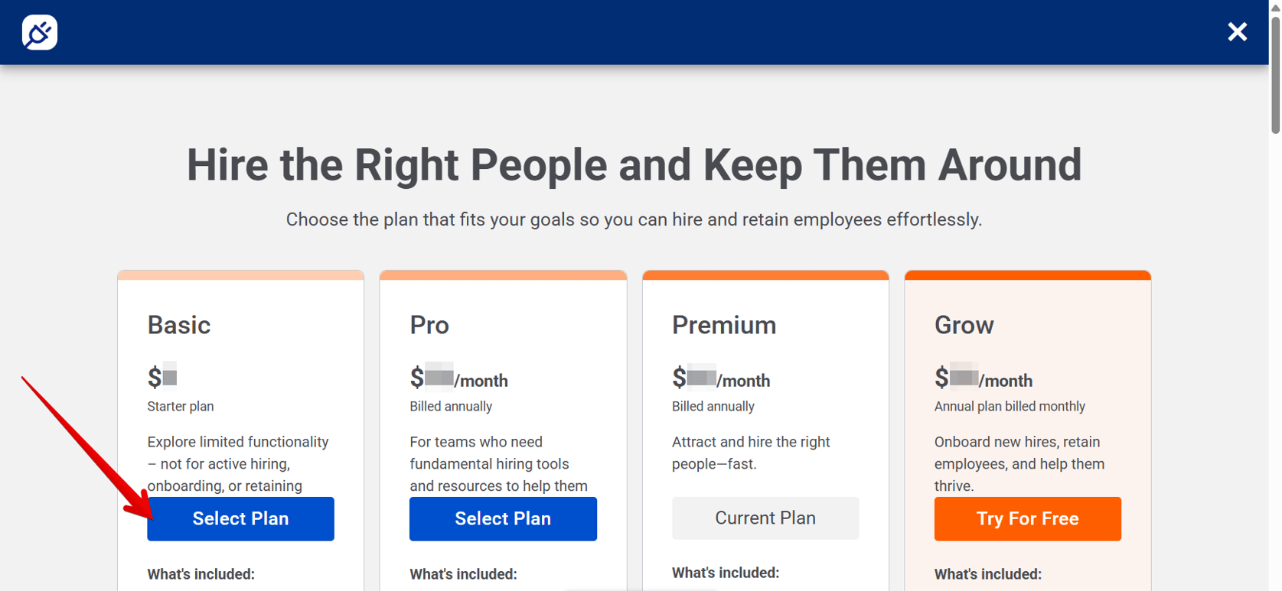The image size is (1282, 591).
Task: Click the 'Billed annually' text under Pro
Action: 451,406
